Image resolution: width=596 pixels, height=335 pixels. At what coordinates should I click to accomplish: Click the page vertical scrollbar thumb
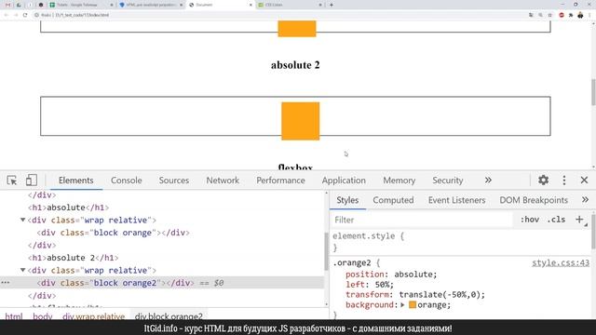(x=593, y=92)
